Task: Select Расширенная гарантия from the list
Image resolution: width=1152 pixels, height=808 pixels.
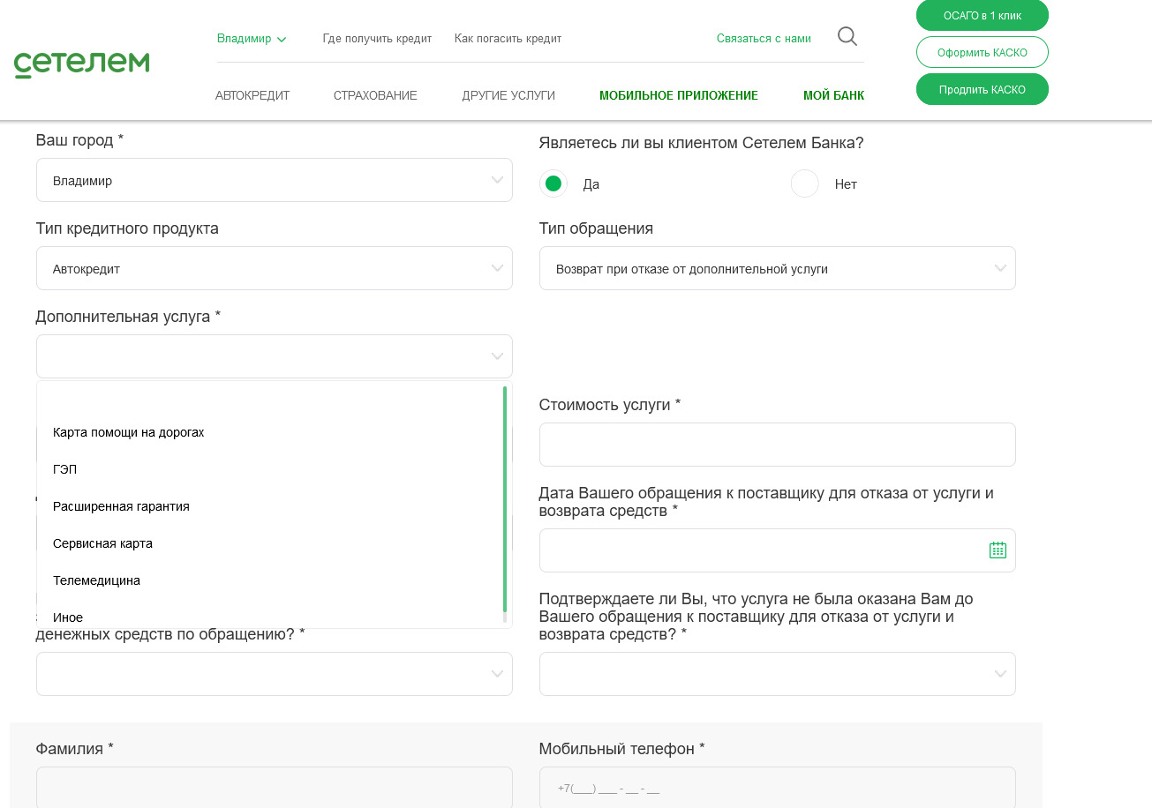Action: (x=121, y=506)
